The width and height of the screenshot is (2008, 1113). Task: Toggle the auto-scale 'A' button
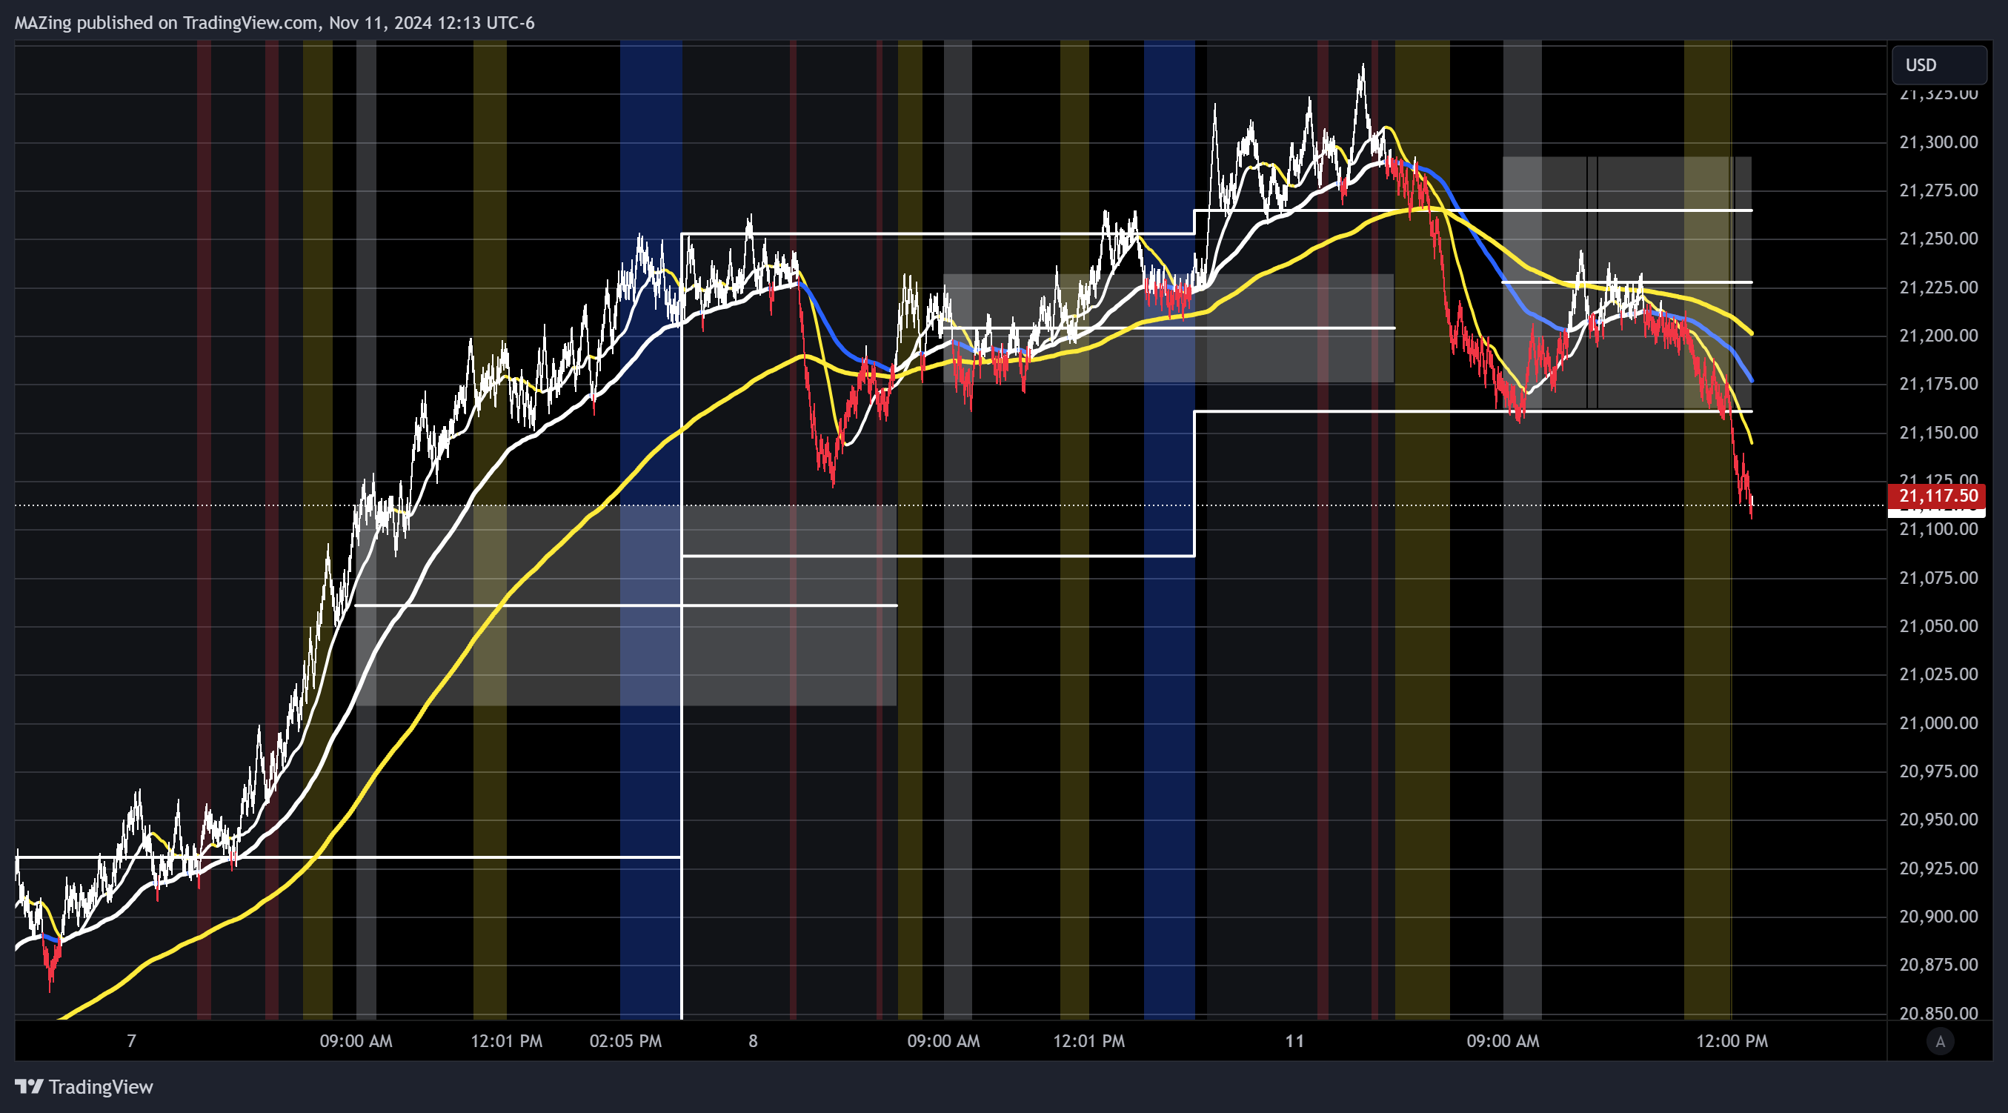[x=1940, y=1041]
